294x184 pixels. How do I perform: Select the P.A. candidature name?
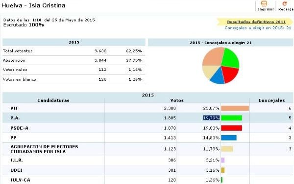[x=15, y=118]
